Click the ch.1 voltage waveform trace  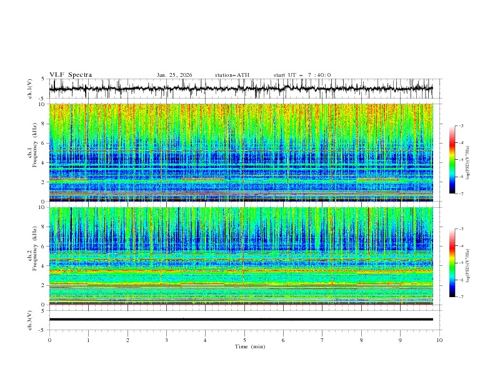click(241, 89)
